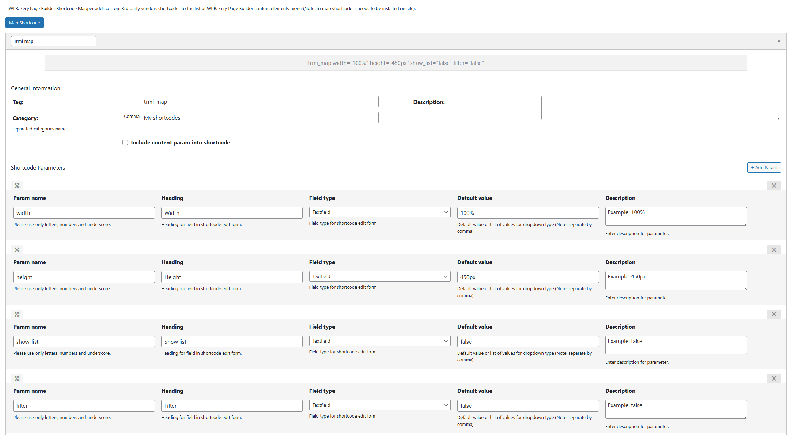Open the Field type dropdown for show_list

click(x=379, y=341)
